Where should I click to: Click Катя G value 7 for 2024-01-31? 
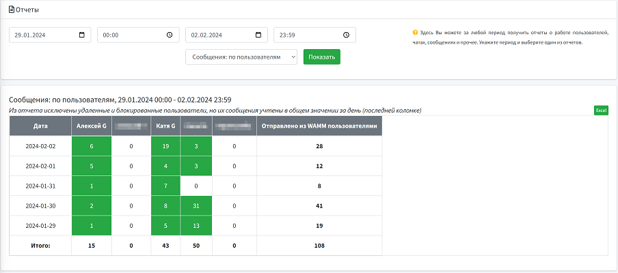(x=165, y=186)
